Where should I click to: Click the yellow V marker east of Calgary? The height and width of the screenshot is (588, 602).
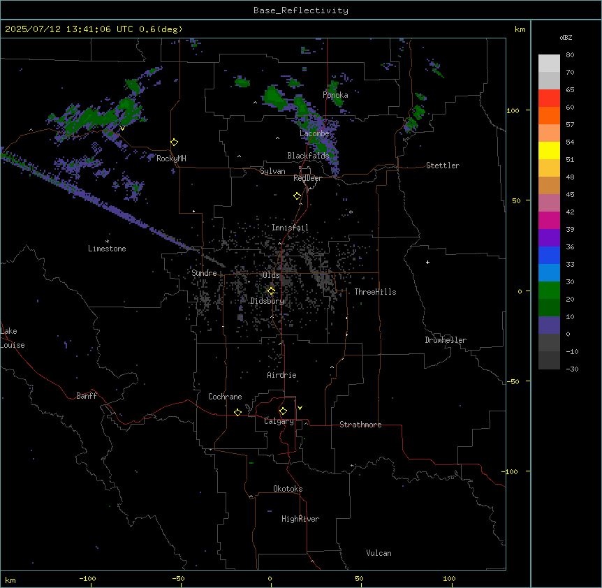click(300, 408)
